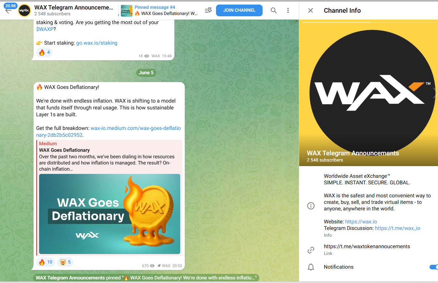Click the views eye icon next to 670

(152, 266)
